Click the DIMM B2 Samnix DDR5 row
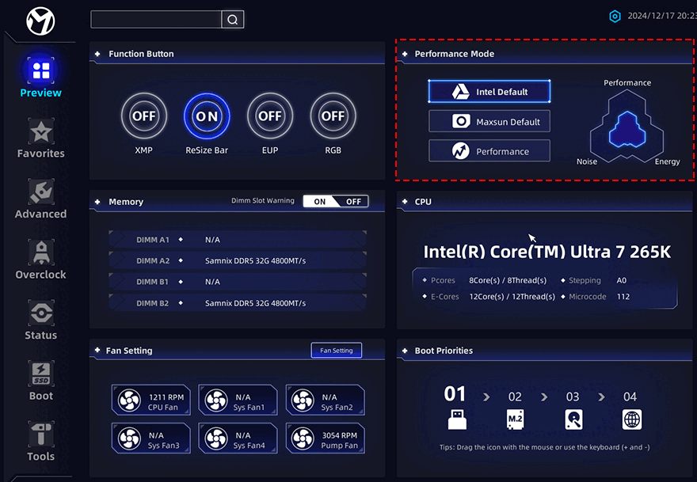 (238, 303)
